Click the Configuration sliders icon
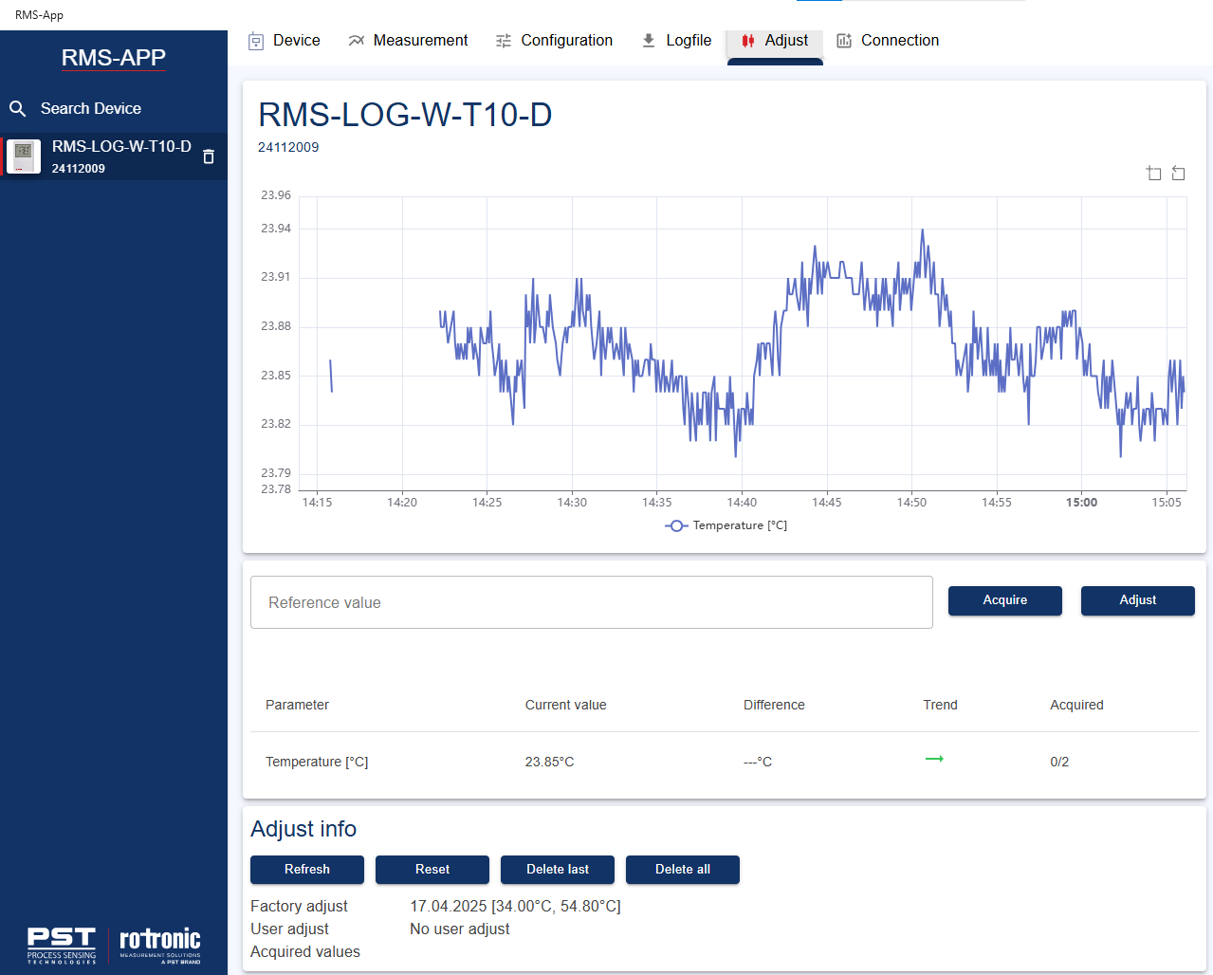The width and height of the screenshot is (1213, 975). click(504, 41)
